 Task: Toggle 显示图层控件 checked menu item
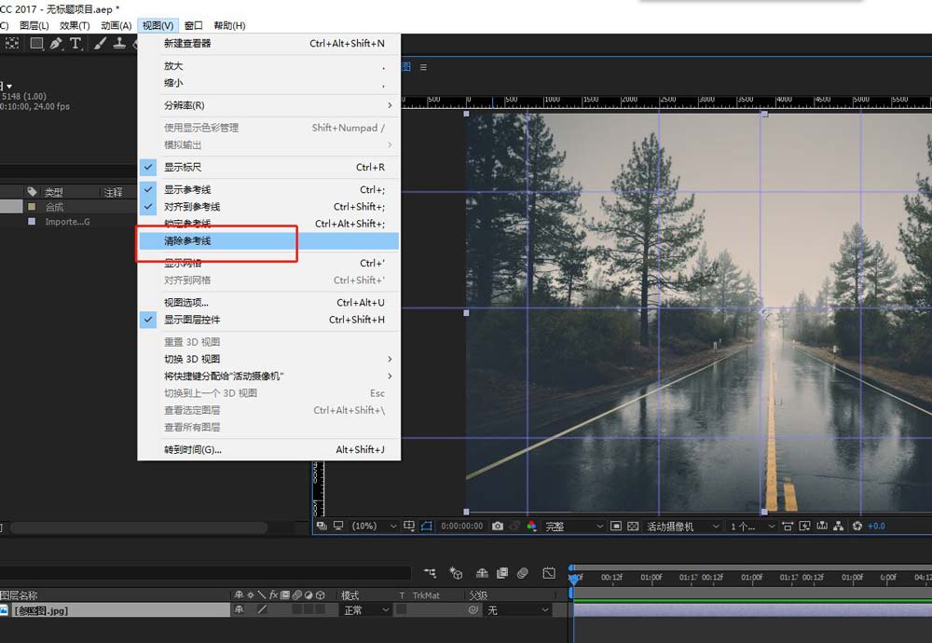(x=269, y=320)
